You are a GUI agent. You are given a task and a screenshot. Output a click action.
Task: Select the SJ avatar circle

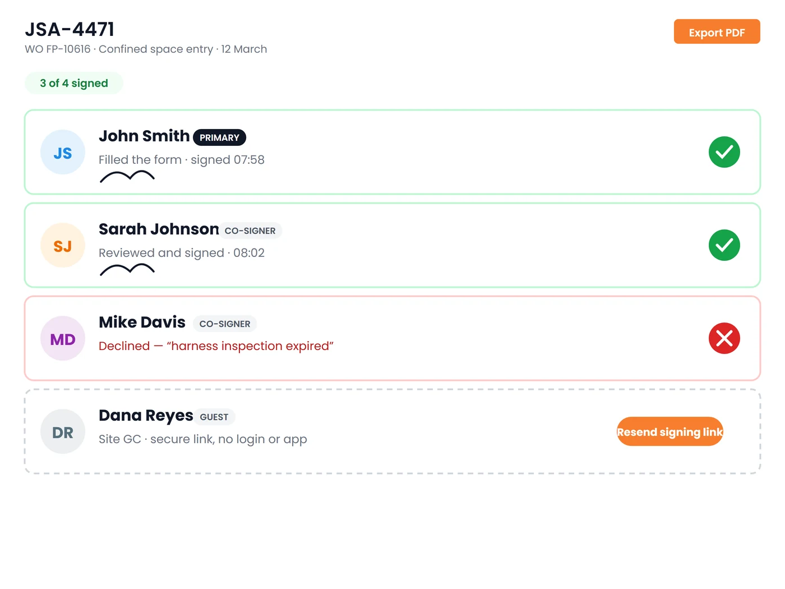(63, 245)
